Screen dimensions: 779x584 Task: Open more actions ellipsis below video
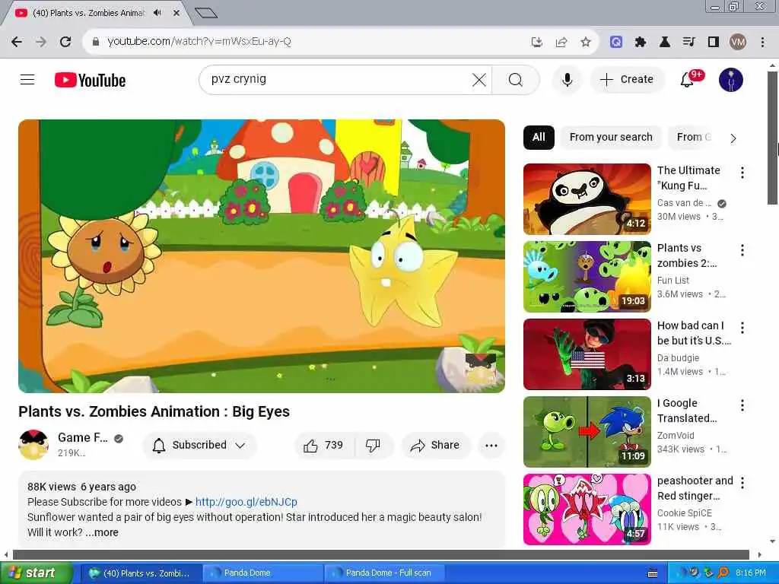pyautogui.click(x=491, y=445)
